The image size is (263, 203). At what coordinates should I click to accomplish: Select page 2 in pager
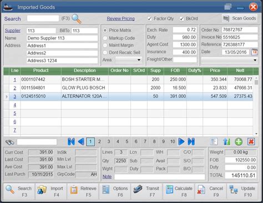pos(99,142)
